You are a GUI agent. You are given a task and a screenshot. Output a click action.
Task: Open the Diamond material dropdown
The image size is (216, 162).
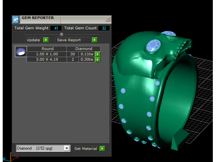click(67, 148)
